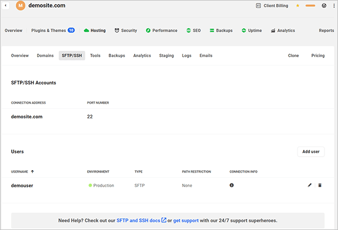Image resolution: width=338 pixels, height=230 pixels.
Task: Click the Clone link
Action: [293, 55]
